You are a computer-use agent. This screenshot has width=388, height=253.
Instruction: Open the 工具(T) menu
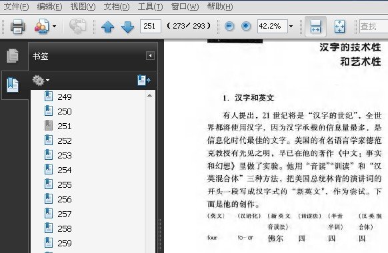[150, 7]
